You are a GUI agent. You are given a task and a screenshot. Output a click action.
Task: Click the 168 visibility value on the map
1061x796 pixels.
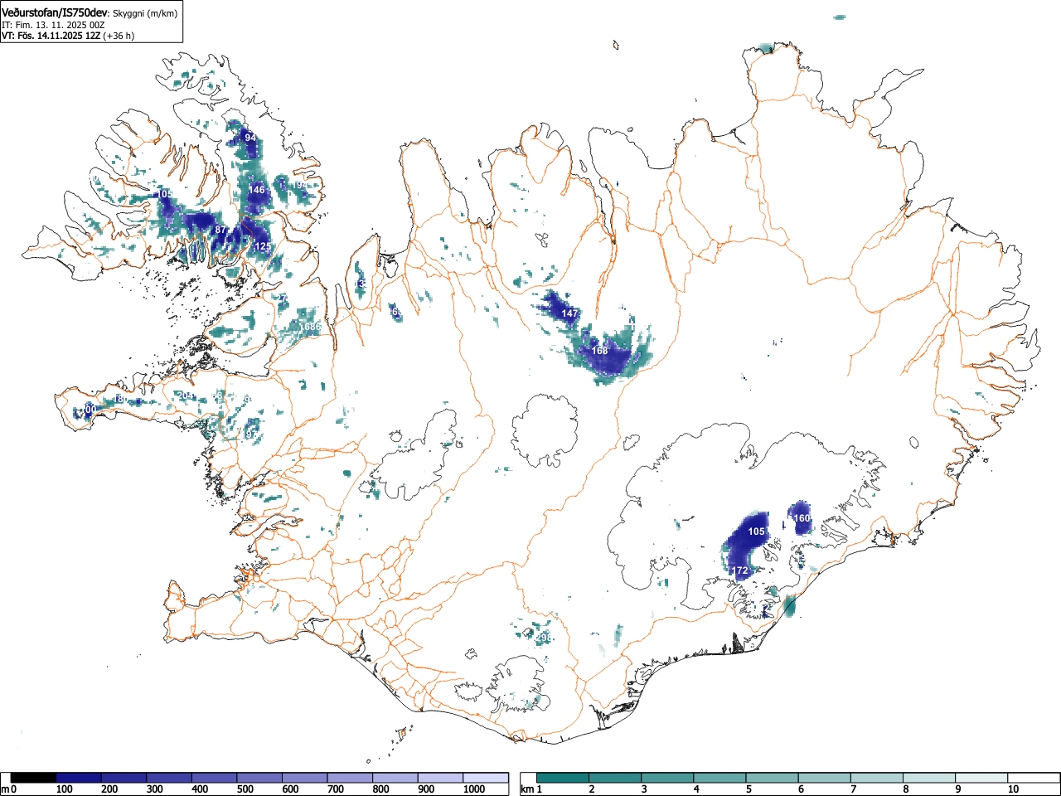599,351
